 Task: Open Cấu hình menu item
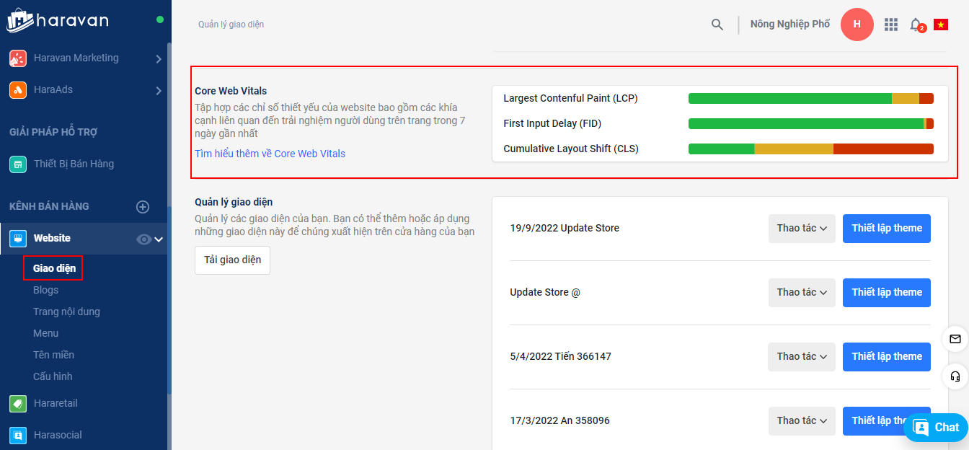click(53, 376)
